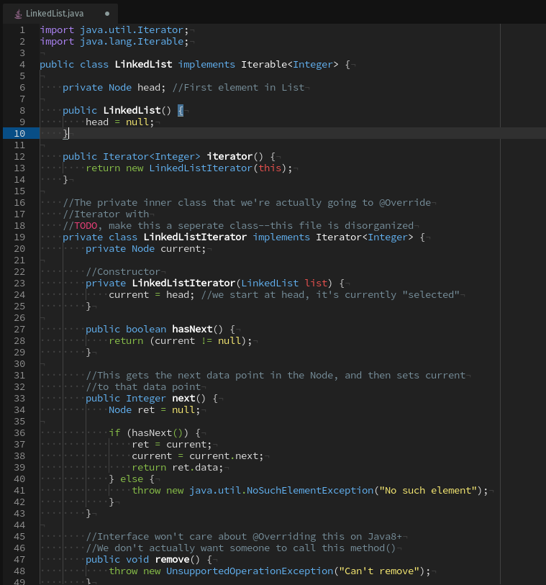The image size is (546, 585).
Task: Click line number 4 in the gutter
Action: pyautogui.click(x=22, y=65)
